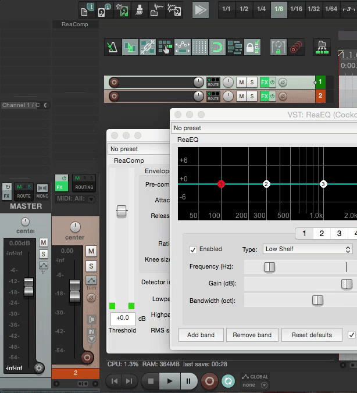
Task: Click the new project file icon
Action: pos(87,9)
